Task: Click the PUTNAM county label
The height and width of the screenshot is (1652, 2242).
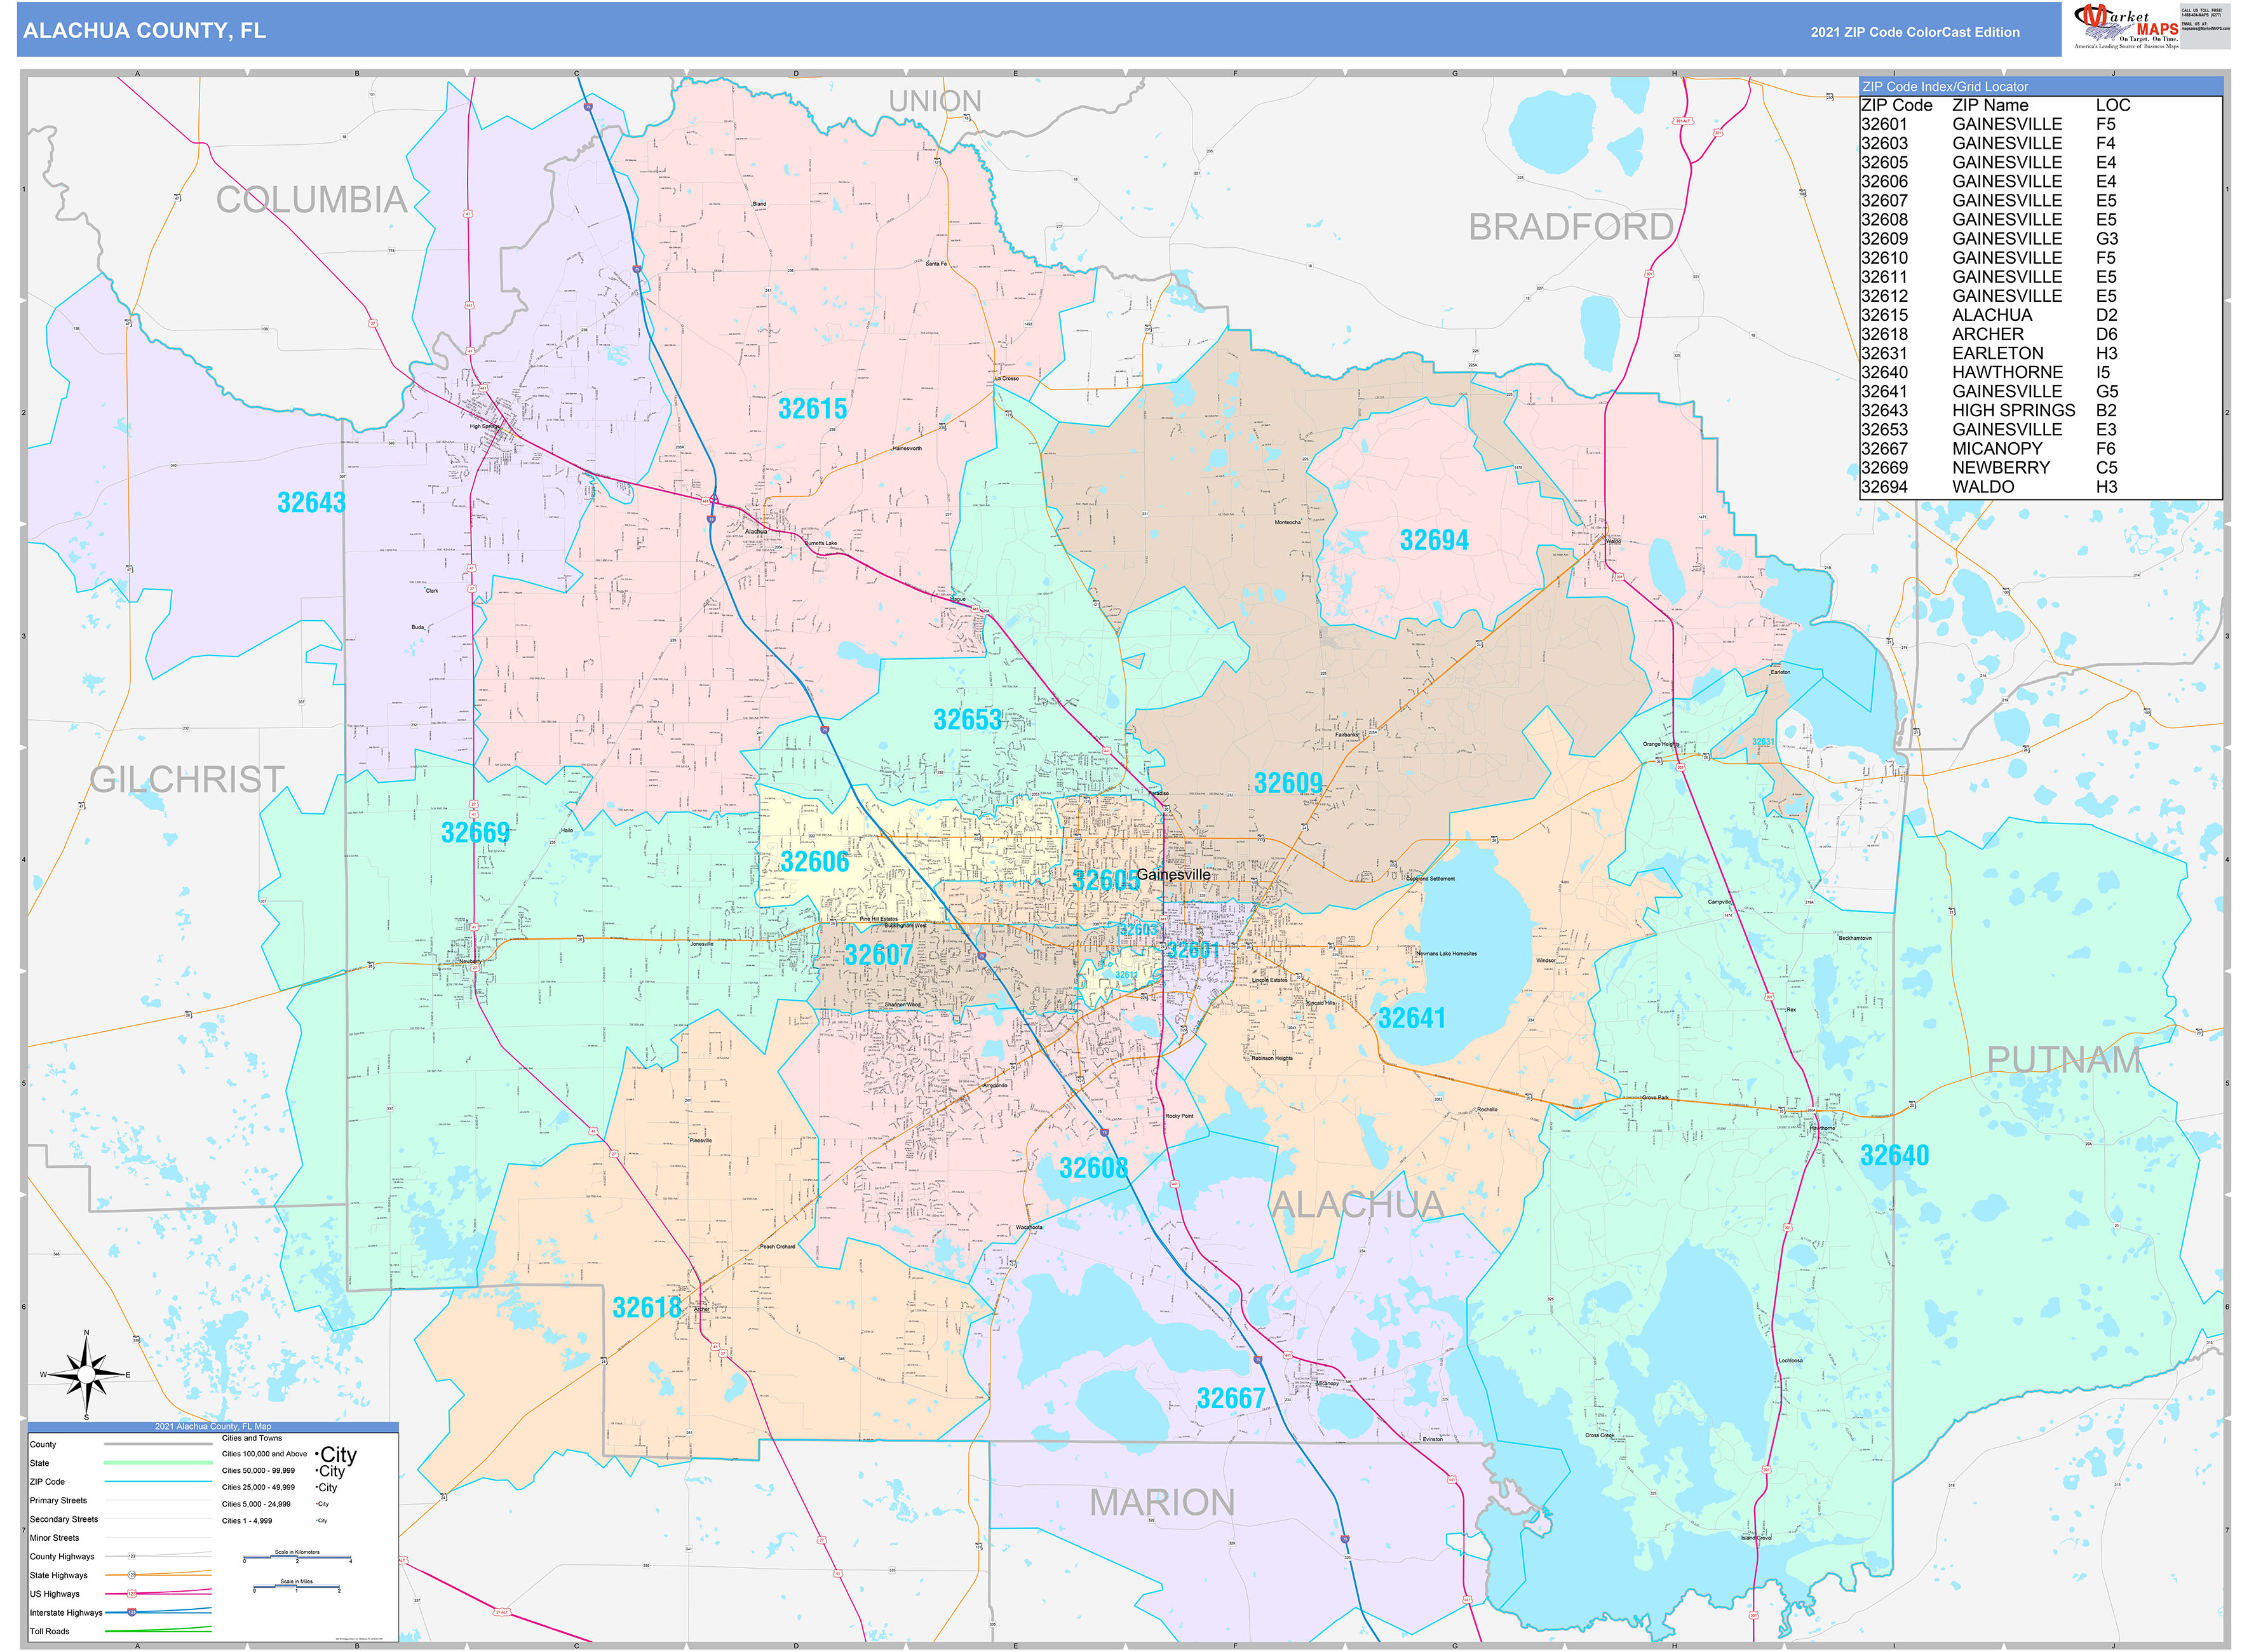Action: (x=2064, y=1060)
